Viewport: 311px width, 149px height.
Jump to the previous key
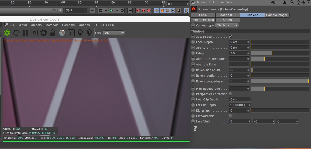(101, 10)
